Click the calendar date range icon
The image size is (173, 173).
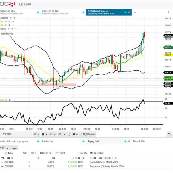tap(44, 134)
